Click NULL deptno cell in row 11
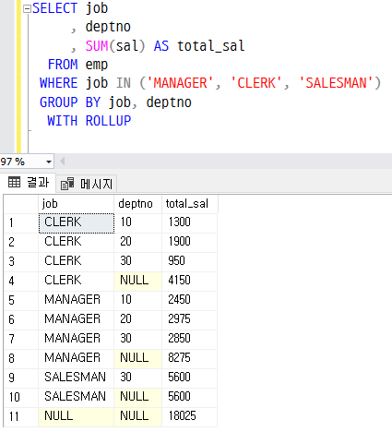Screen dimensions: 392x432 coord(137,416)
